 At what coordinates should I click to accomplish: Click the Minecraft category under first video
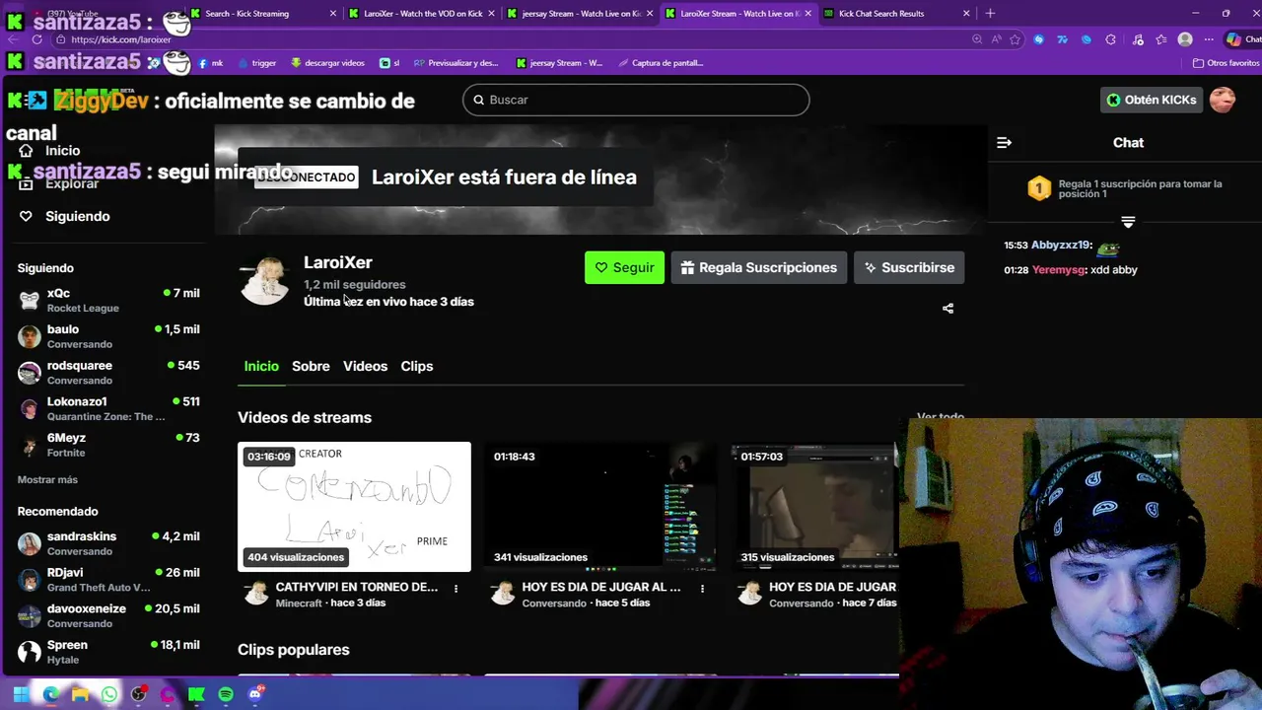pos(299,603)
